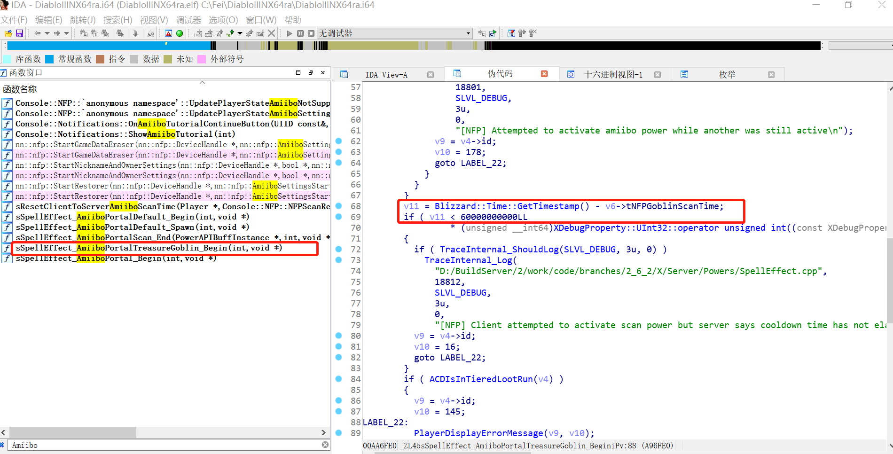Click the third binoculars search icon

point(105,33)
